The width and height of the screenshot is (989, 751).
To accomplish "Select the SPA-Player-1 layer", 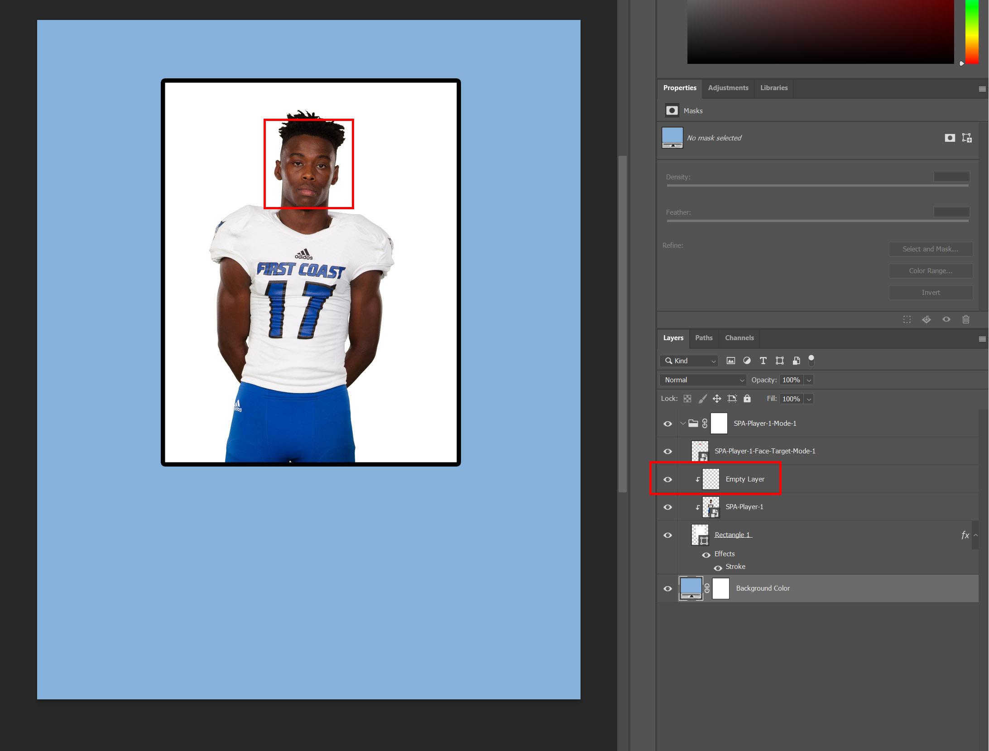I will point(744,507).
